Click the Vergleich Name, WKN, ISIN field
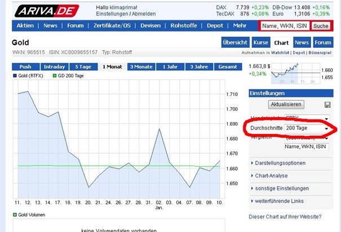 coord(307,146)
